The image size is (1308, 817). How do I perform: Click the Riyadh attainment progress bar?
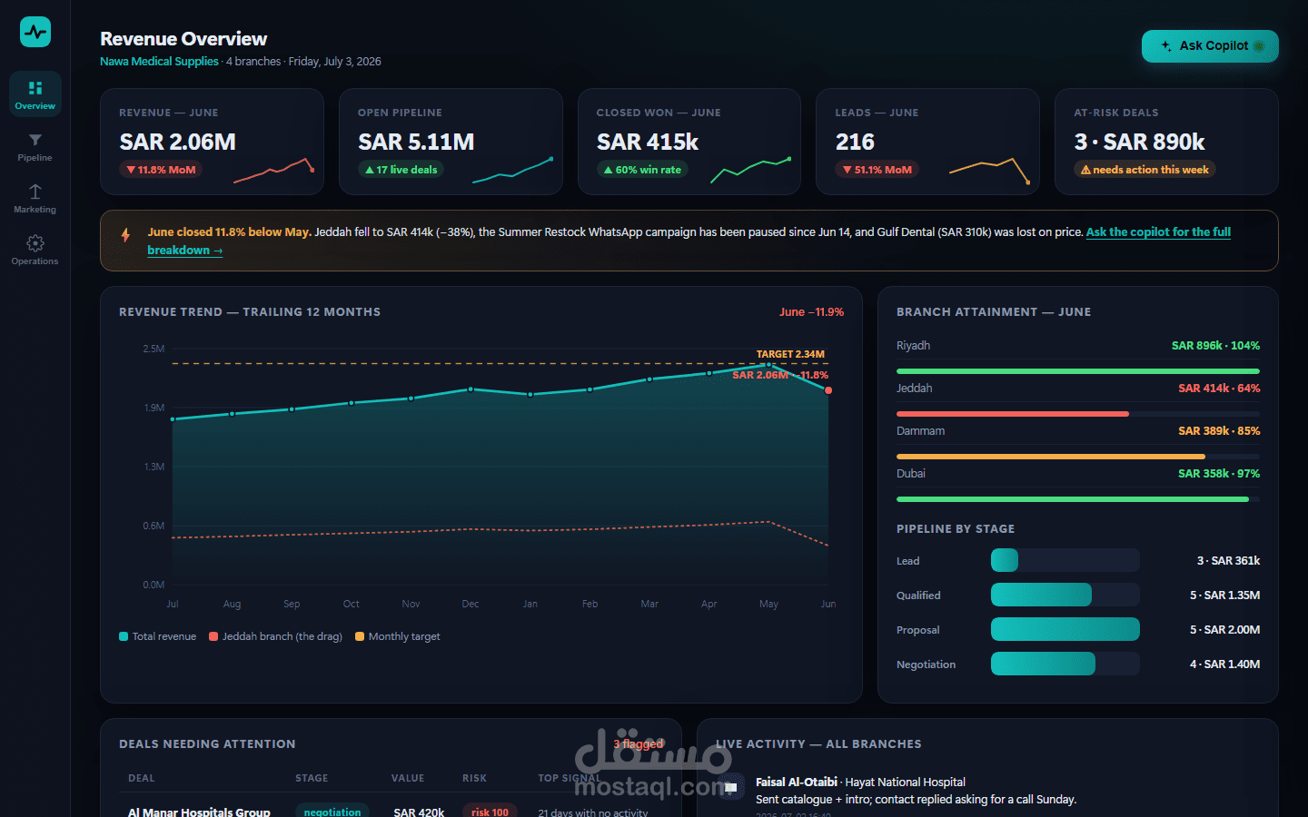click(1078, 371)
